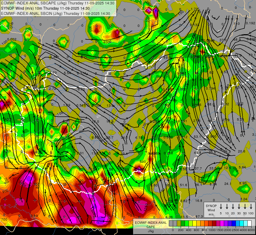Pick the dark green CAPE legend swatch

pyautogui.click(x=183, y=223)
